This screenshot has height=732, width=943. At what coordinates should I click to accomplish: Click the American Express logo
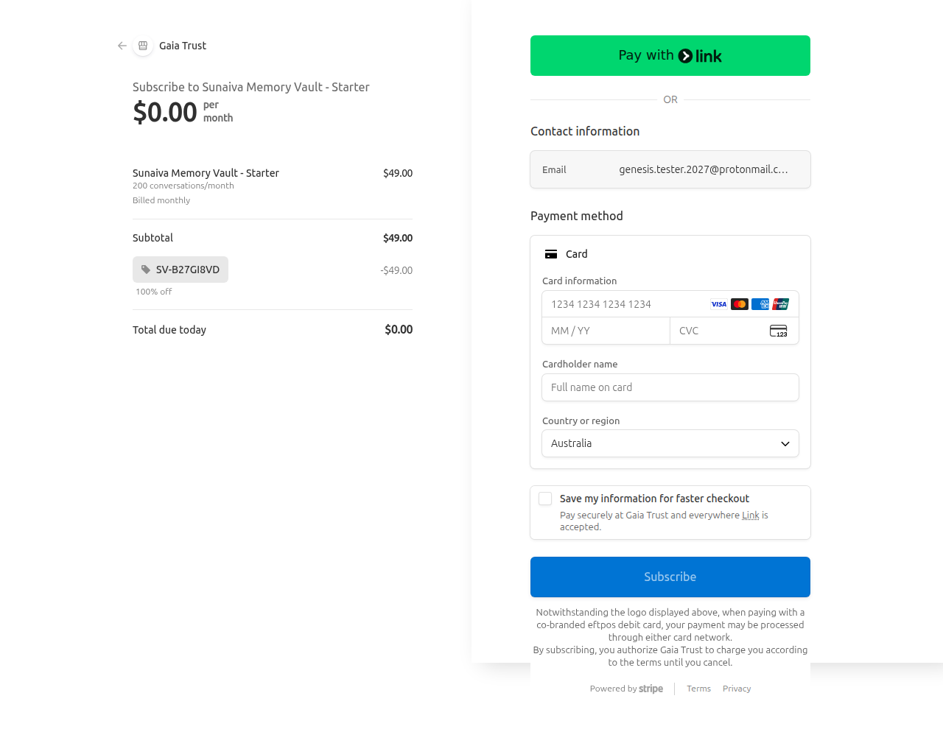pos(760,304)
